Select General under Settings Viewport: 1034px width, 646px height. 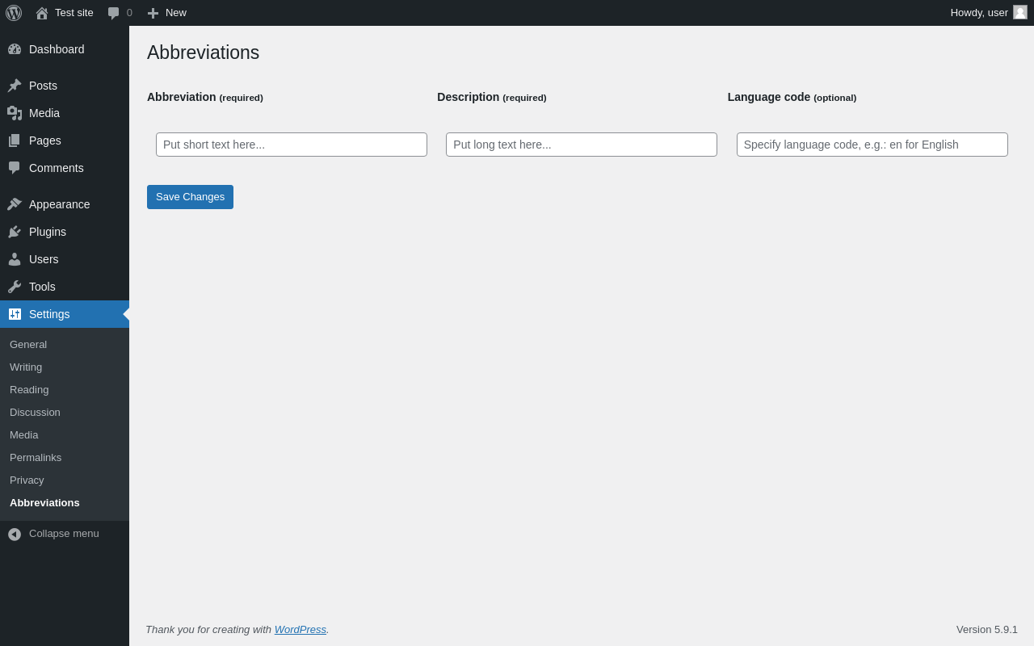tap(28, 344)
